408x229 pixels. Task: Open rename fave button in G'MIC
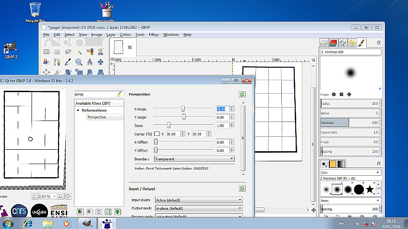point(99,212)
